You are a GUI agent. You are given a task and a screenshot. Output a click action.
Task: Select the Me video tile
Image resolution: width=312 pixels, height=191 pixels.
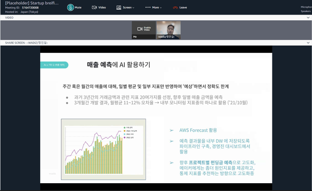[x=144, y=30]
